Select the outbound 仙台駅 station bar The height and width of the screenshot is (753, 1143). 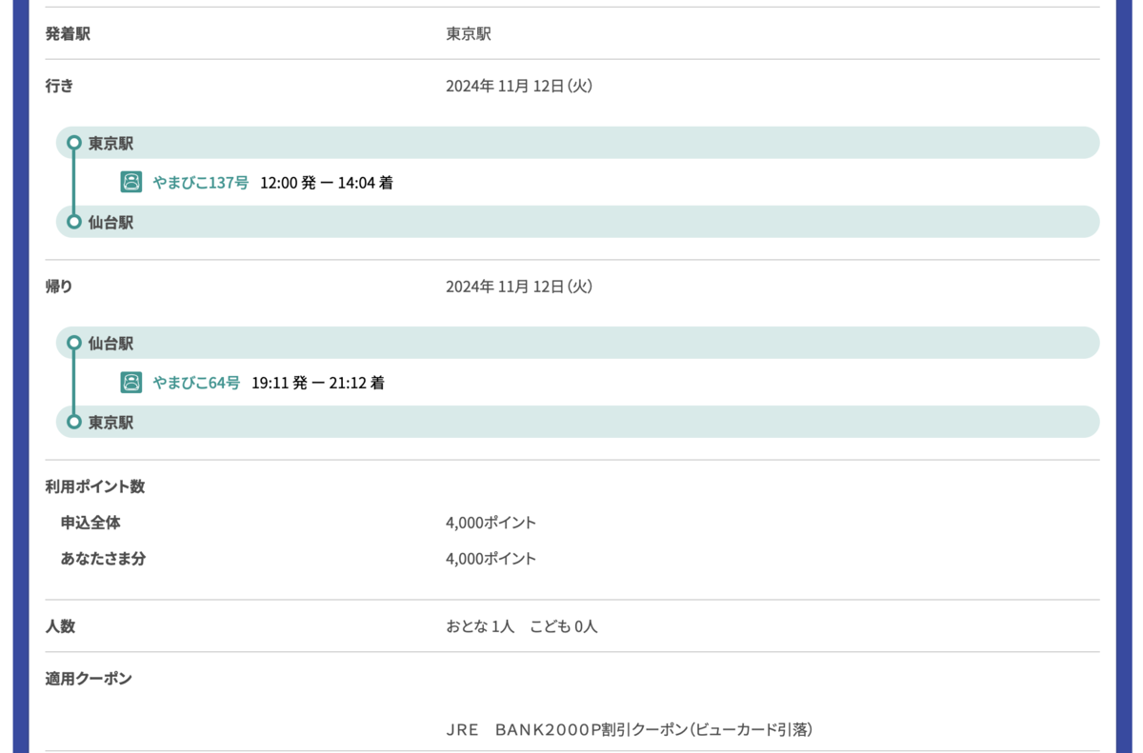577,222
